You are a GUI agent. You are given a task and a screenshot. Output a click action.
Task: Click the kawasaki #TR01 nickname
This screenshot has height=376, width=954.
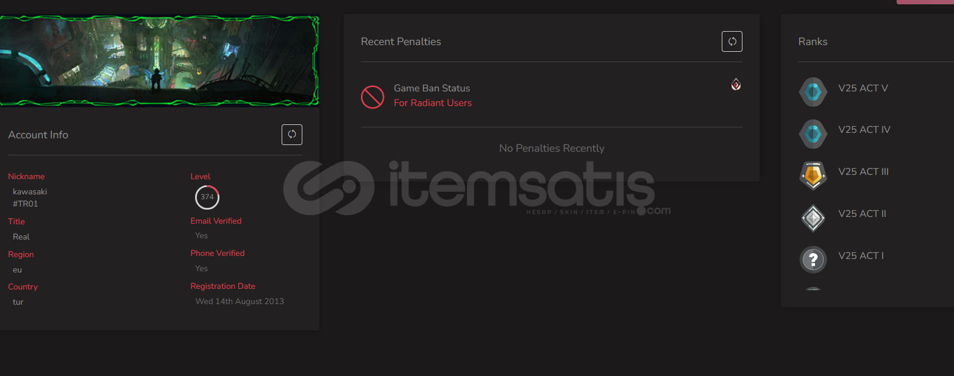tap(30, 197)
